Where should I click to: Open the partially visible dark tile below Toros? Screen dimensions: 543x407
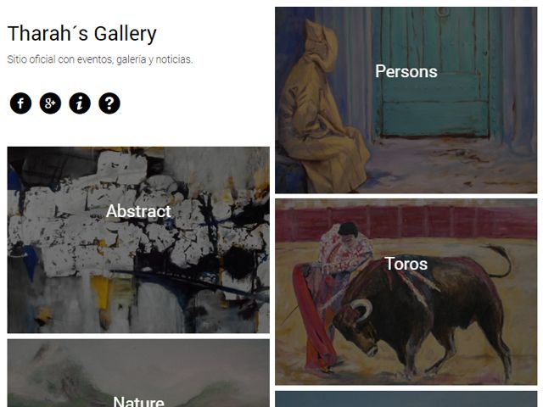pyautogui.click(x=406, y=399)
